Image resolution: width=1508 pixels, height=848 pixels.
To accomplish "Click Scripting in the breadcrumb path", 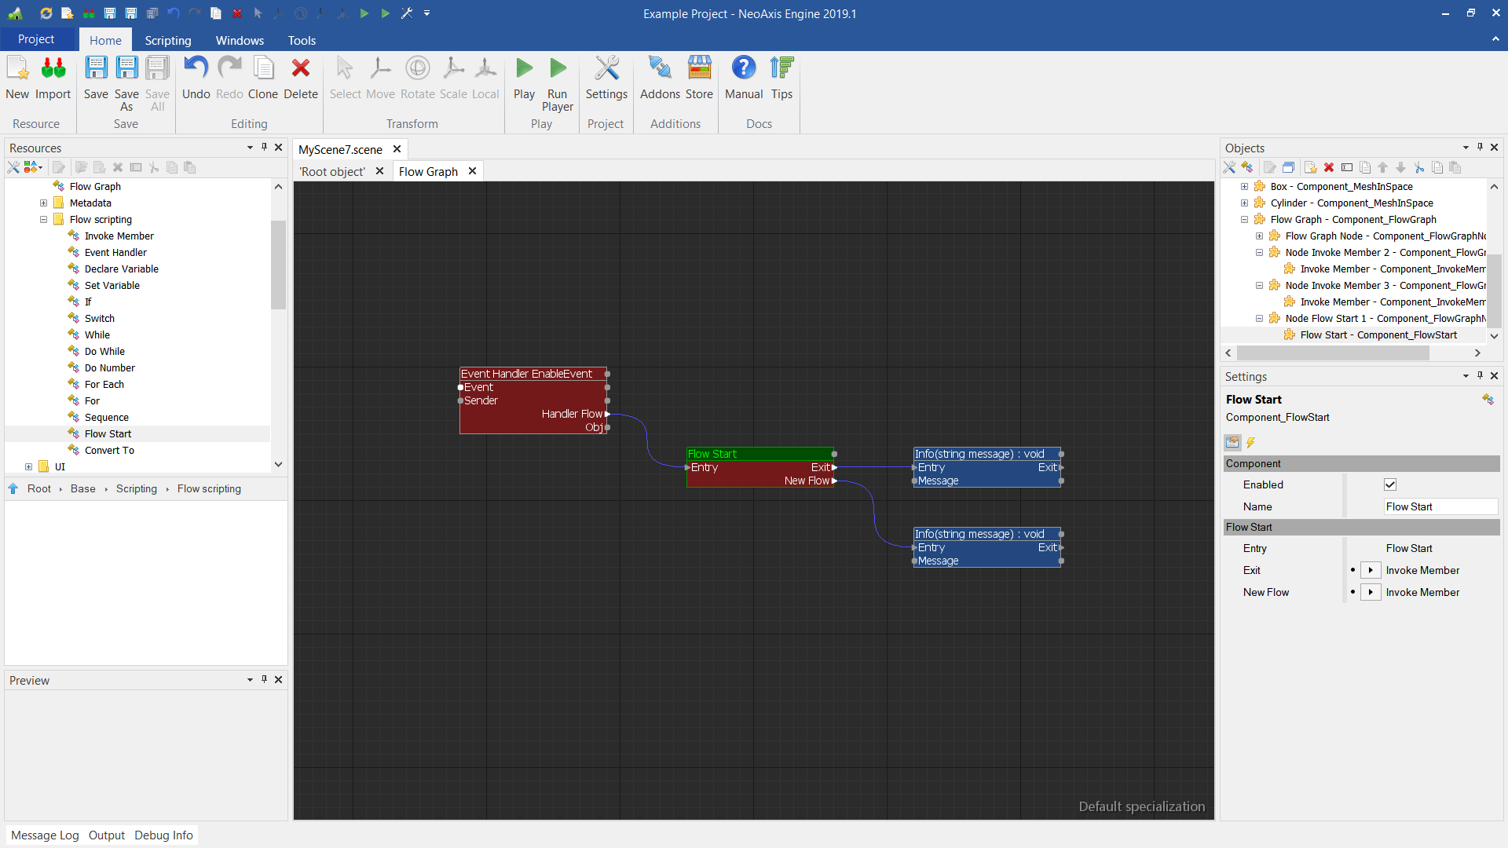I will tap(137, 488).
